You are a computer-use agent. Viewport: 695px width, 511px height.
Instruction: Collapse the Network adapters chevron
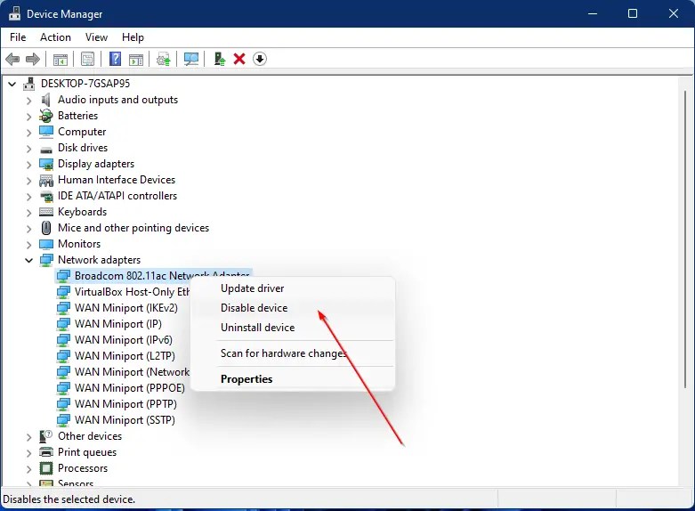click(x=28, y=260)
